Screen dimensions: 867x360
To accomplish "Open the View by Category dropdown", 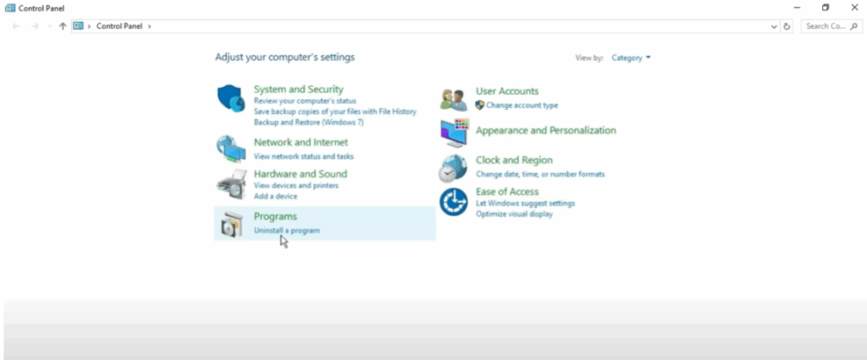I will click(631, 57).
